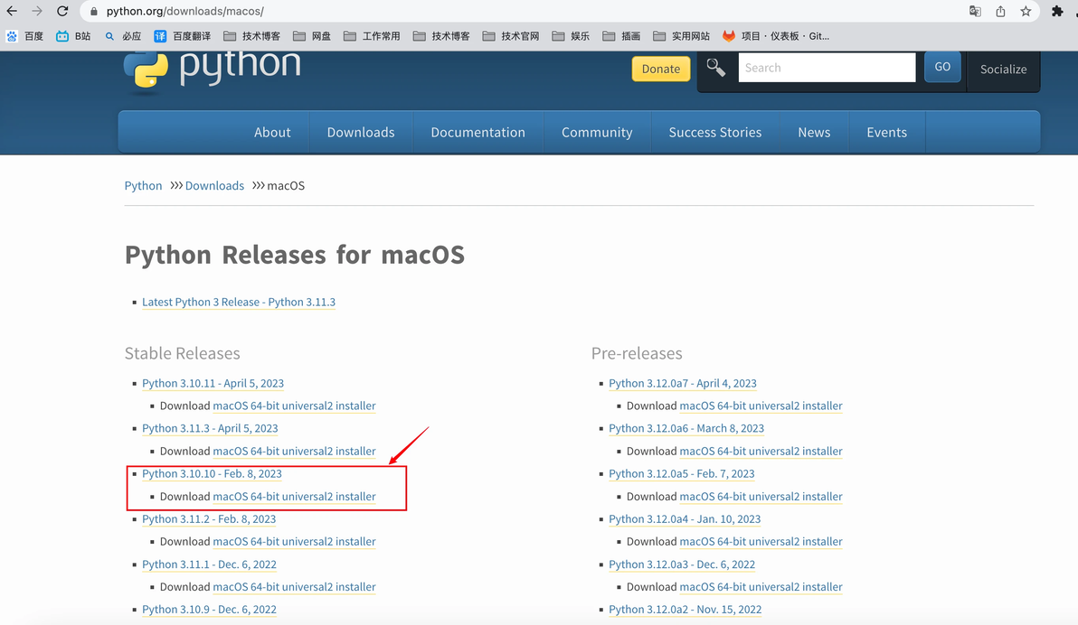Open the 实用网站 bookmark folder
This screenshot has height=625, width=1078.
tap(681, 36)
